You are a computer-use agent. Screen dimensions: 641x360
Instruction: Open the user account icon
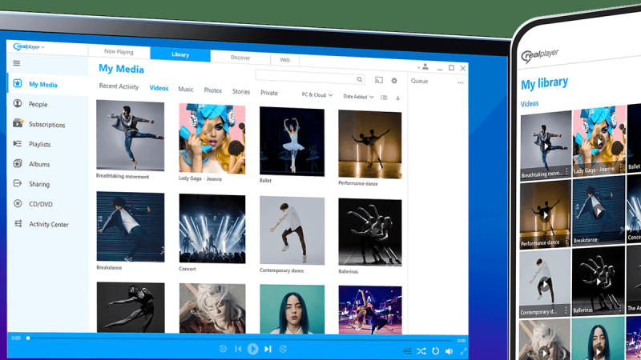tap(425, 66)
